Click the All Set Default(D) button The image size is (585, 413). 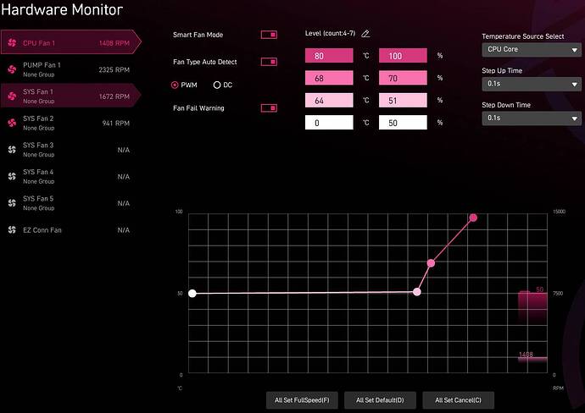[x=380, y=400]
